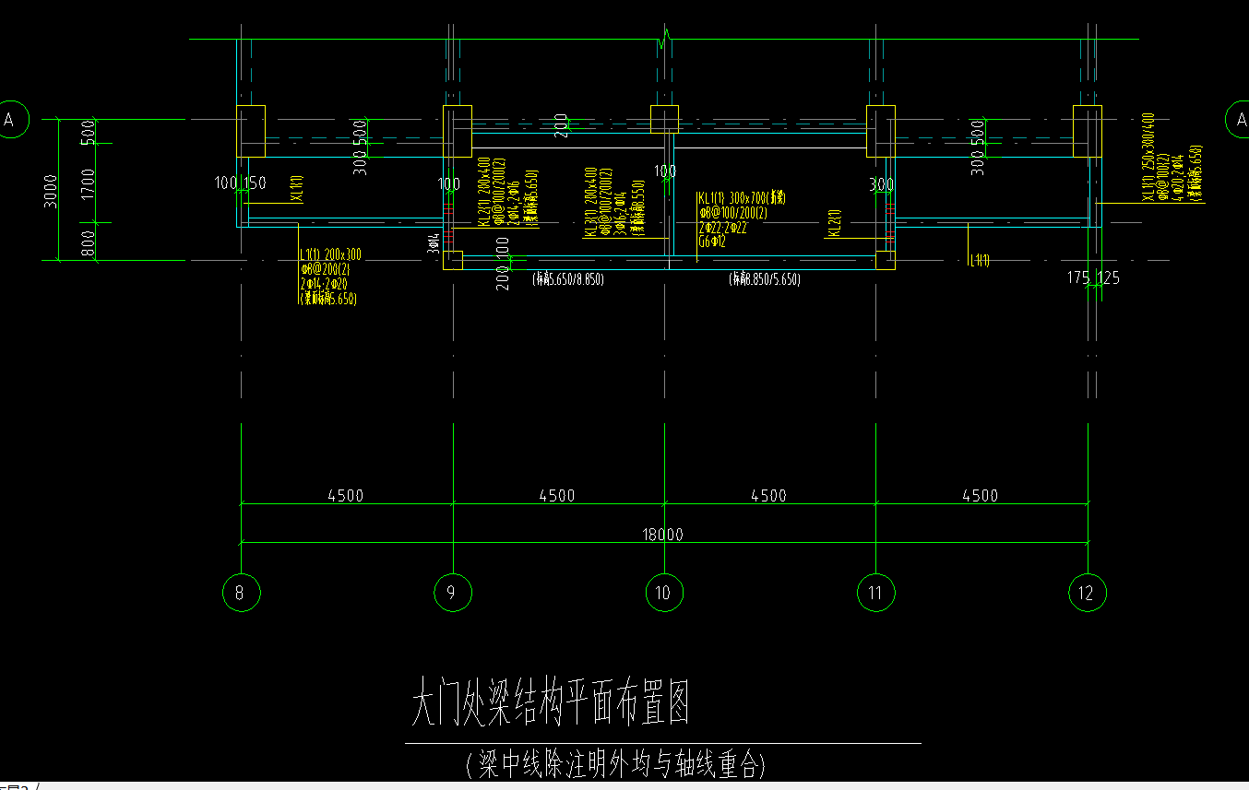Select the KL2(1) 200x400 beam annotation
The height and width of the screenshot is (790, 1249).
482,191
